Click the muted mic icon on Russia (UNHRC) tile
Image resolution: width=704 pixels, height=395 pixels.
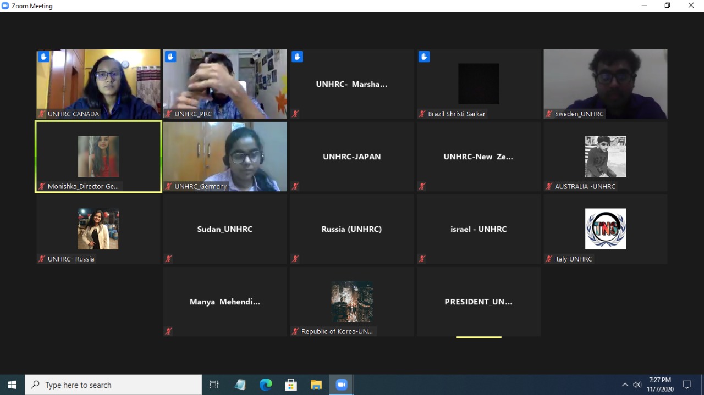coord(295,259)
